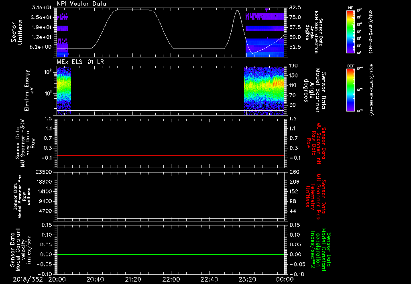
Task: Click the "60.0" sun elevation tick
Action: pos(295,37)
